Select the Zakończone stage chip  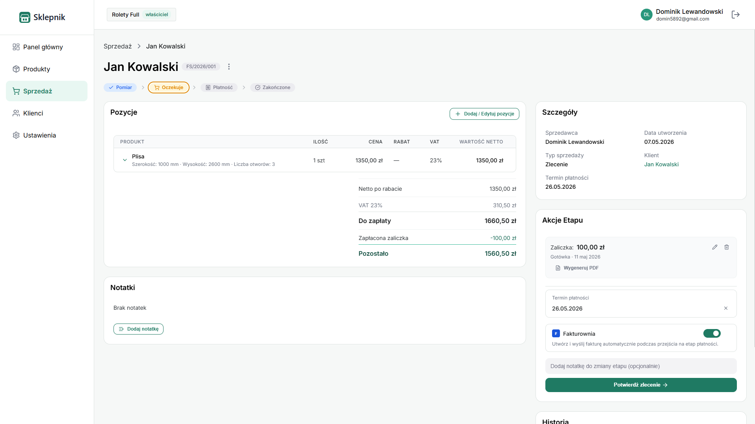[272, 87]
